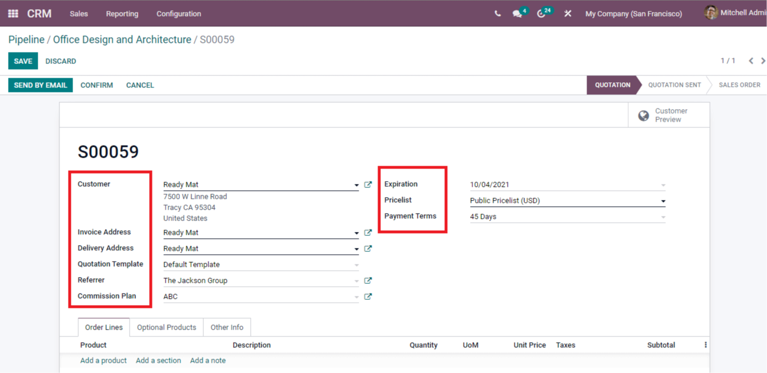
Task: Click Add a product link
Action: [x=103, y=360]
